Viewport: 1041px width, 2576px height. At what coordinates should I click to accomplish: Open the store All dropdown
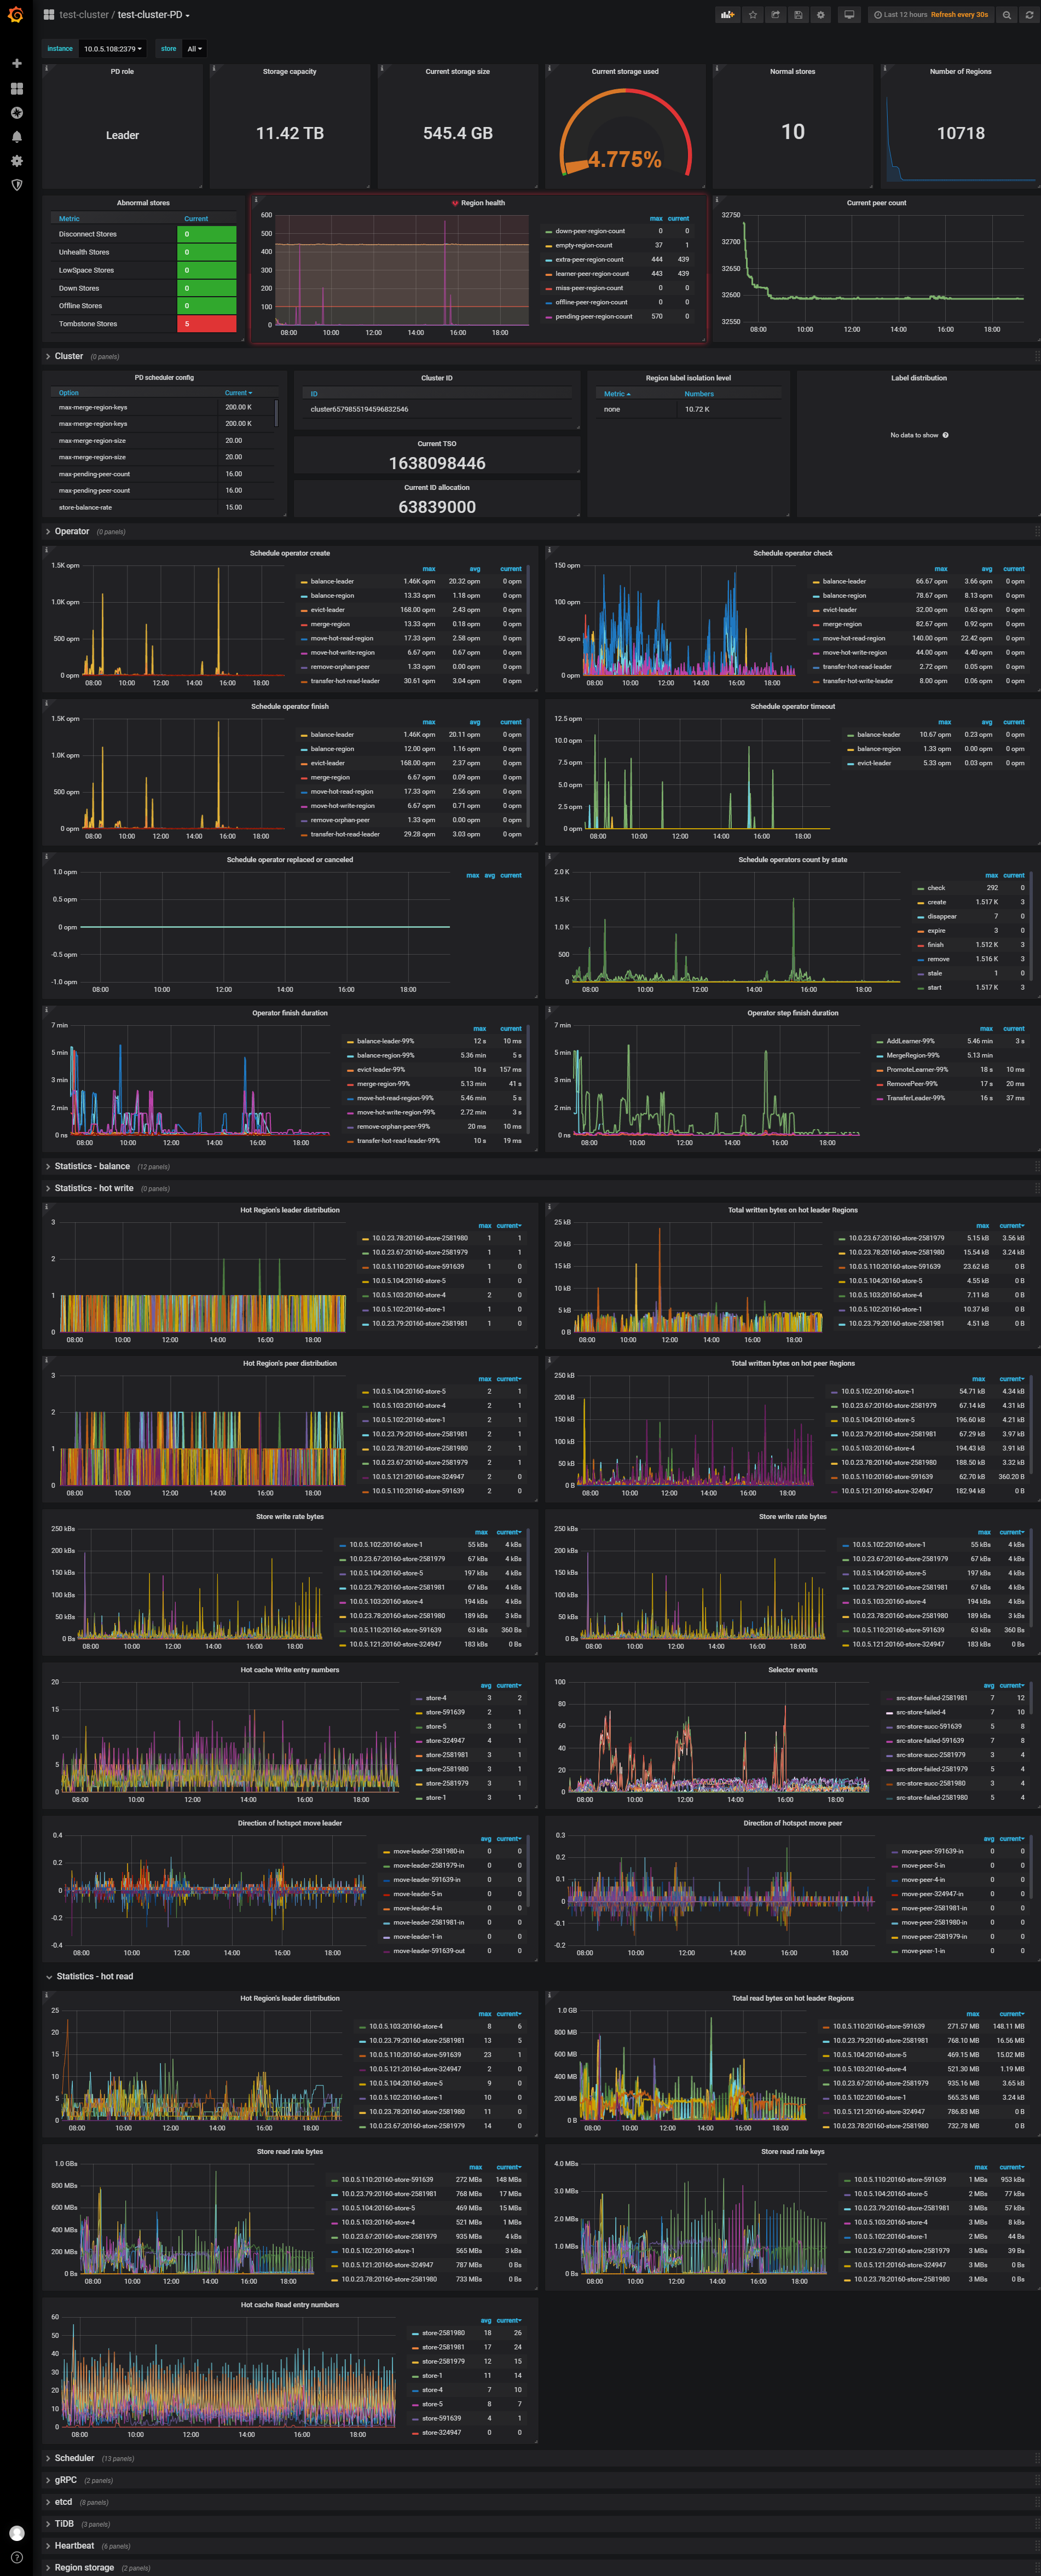point(194,49)
